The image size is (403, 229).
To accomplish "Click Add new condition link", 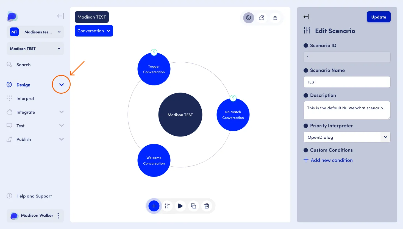I will click(328, 160).
